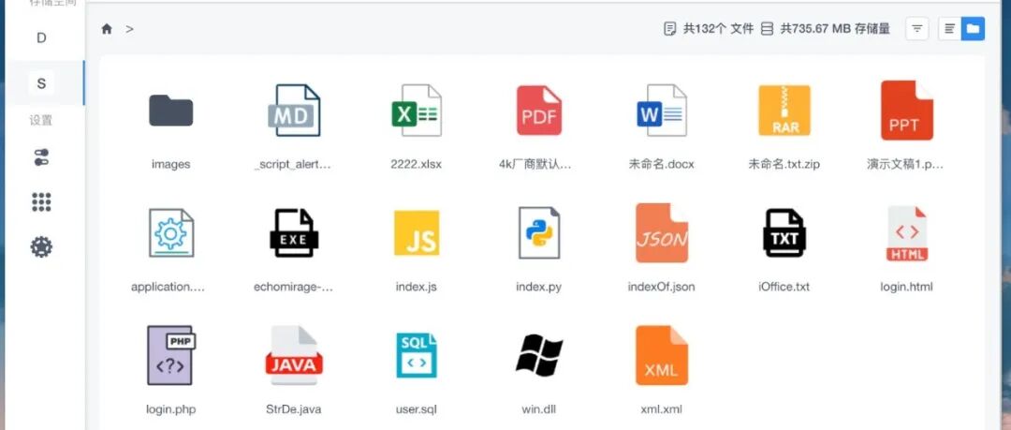Click the file name StrDe.java
The height and width of the screenshot is (430, 1011).
point(294,409)
